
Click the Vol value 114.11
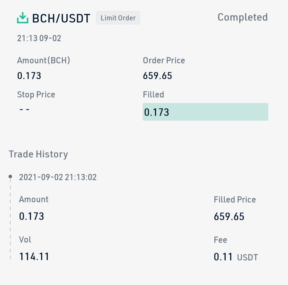point(34,256)
